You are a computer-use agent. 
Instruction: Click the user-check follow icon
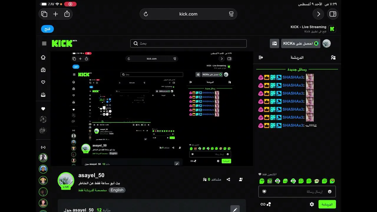(241, 179)
